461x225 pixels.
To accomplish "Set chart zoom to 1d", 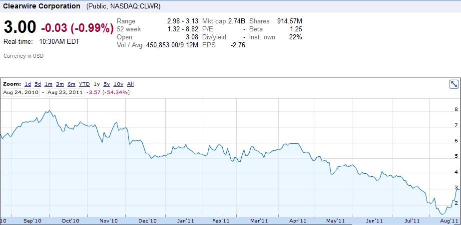I will click(27, 84).
